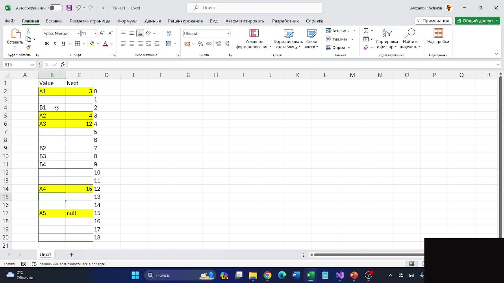Screen dimensions: 504x283
Task: Click the Format Painter brush icon
Action: click(x=28, y=47)
